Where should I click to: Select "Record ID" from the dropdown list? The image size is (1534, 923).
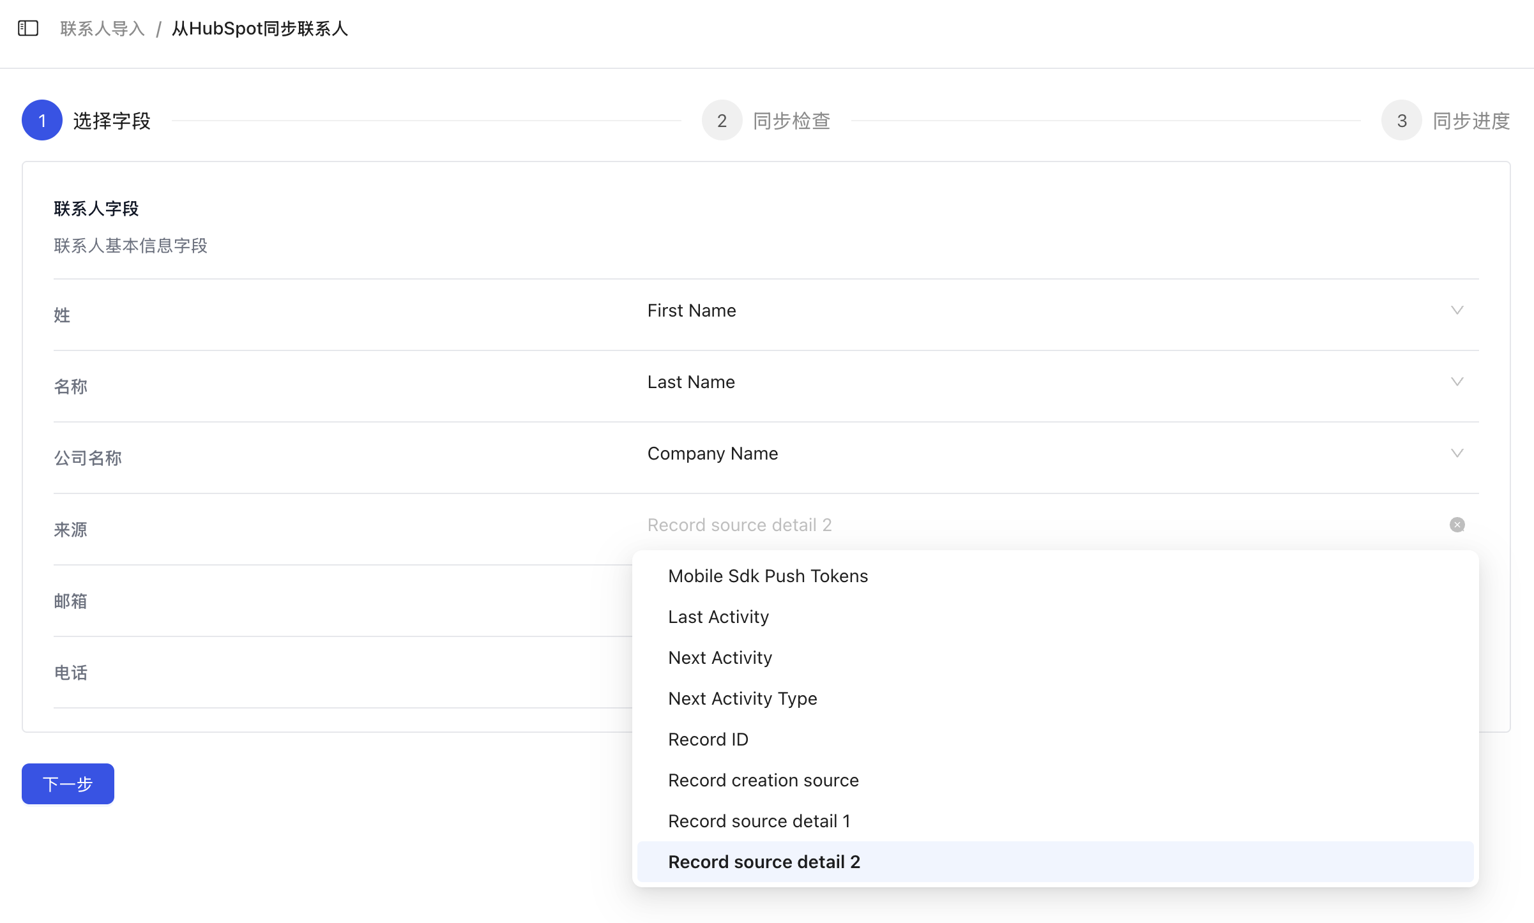pos(708,739)
